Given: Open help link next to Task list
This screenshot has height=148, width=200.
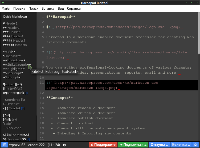Looking at the screenshot, I should [23, 109].
